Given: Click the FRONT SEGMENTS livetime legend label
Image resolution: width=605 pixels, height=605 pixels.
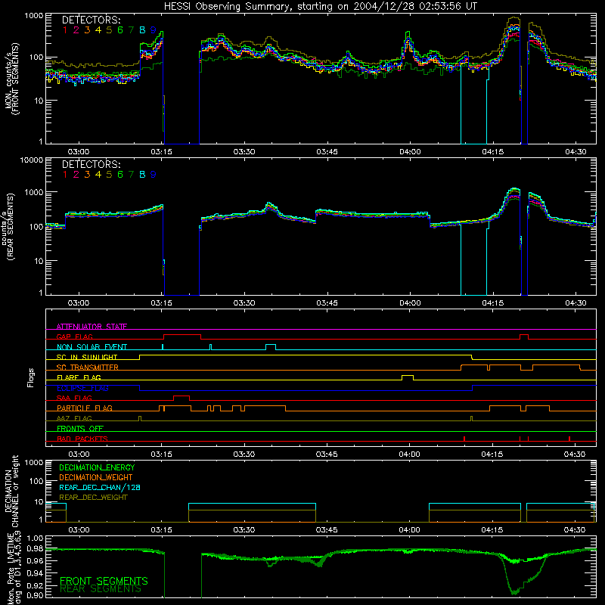Looking at the screenshot, I should [104, 581].
